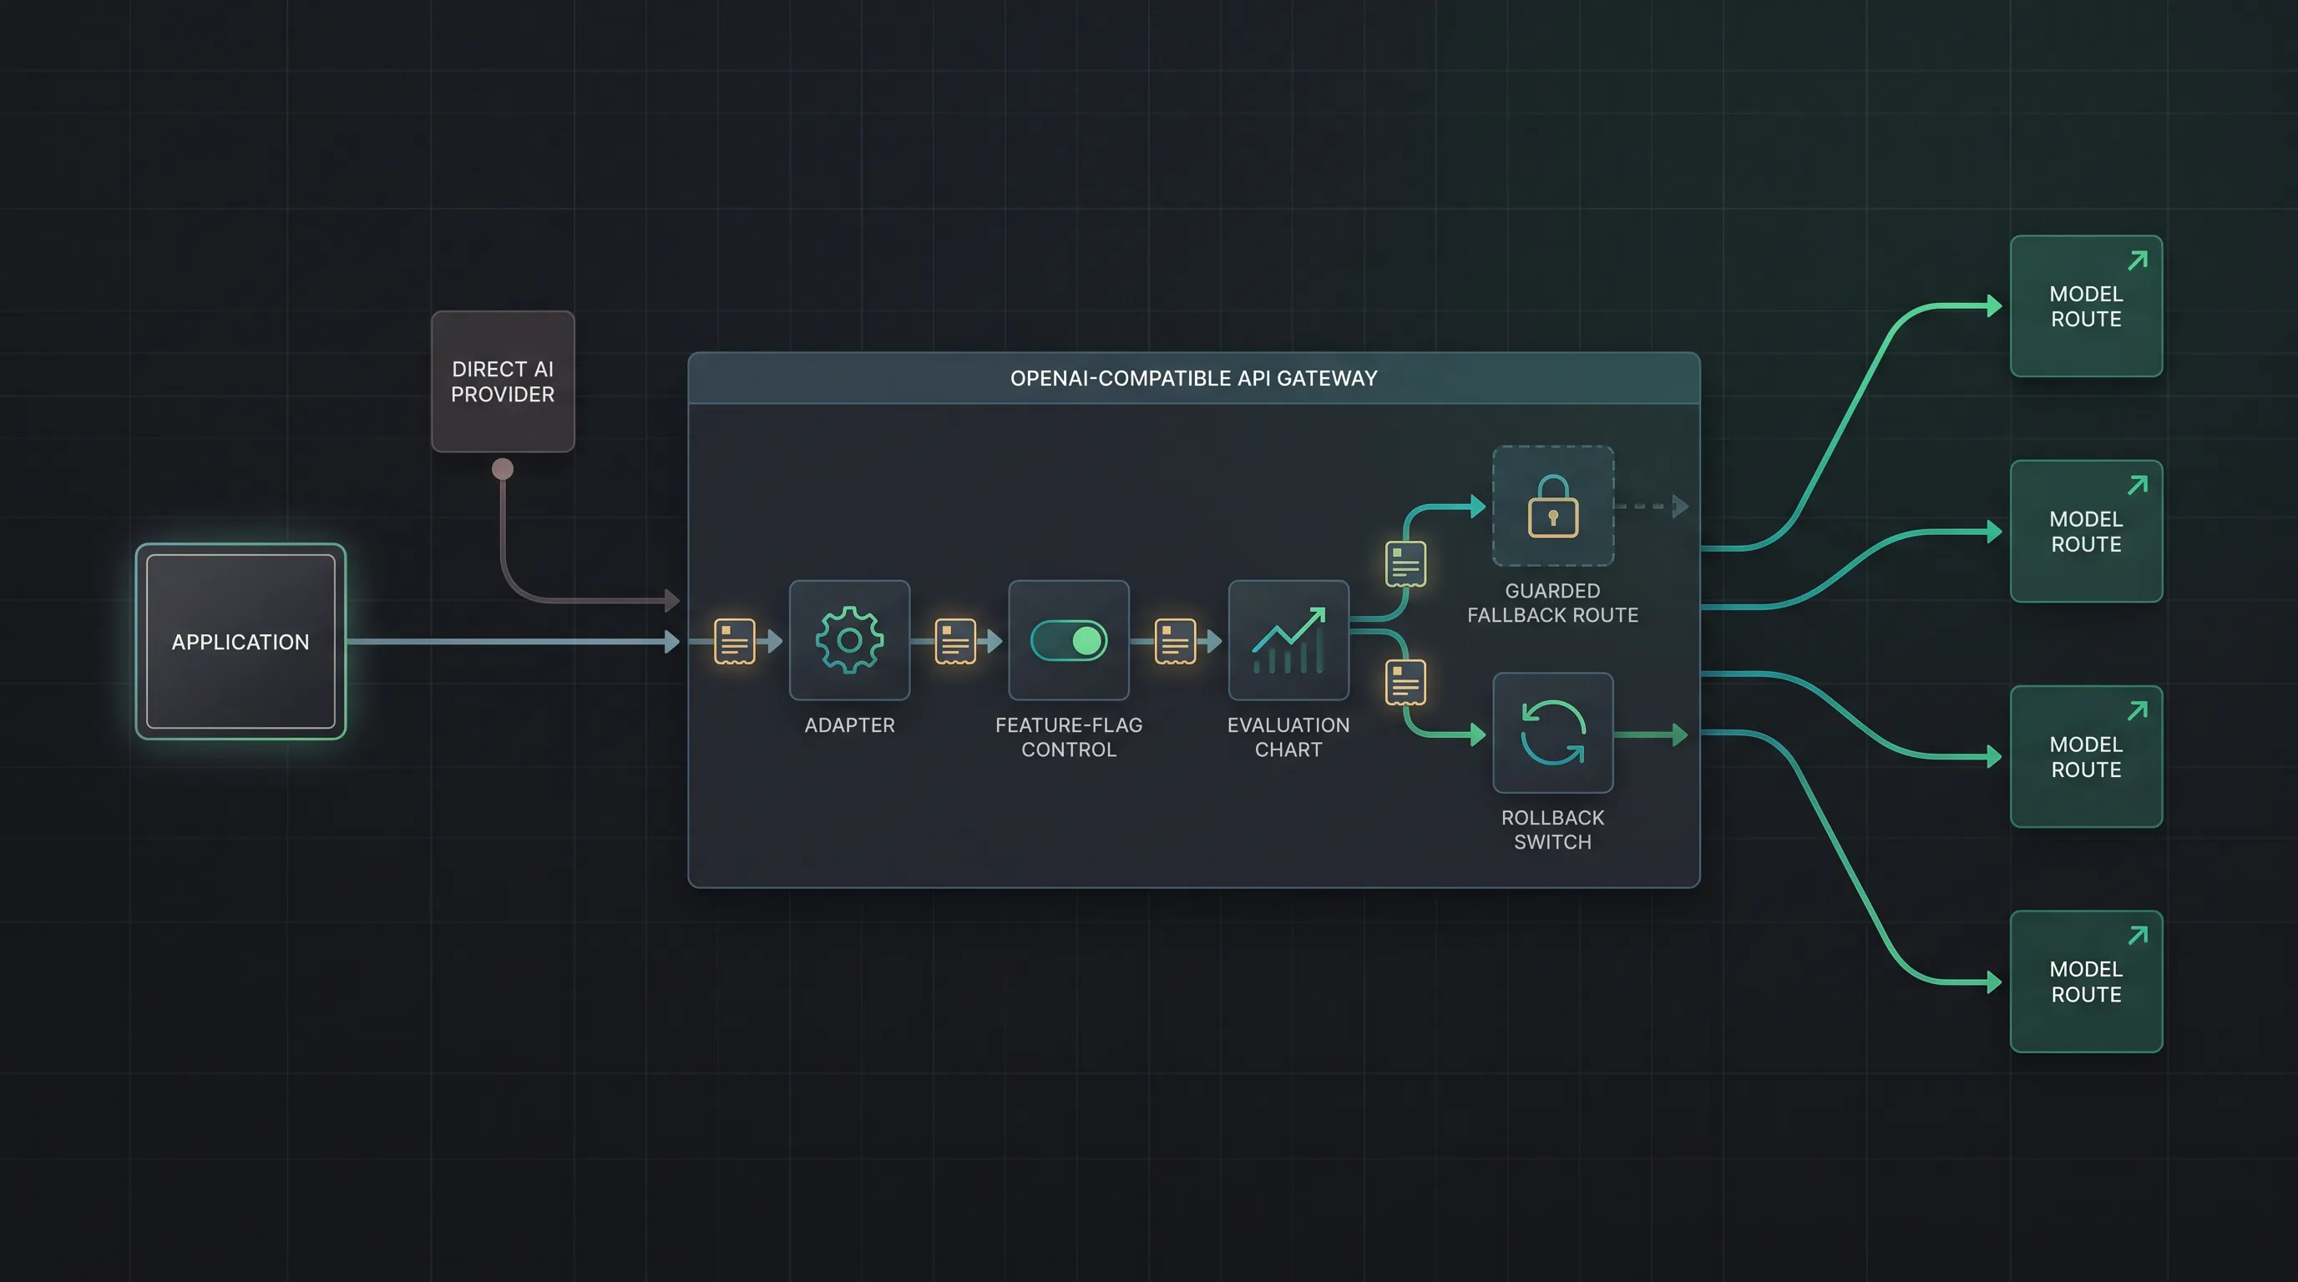Click the ROLLBACK SWITCH label

tap(1553, 830)
